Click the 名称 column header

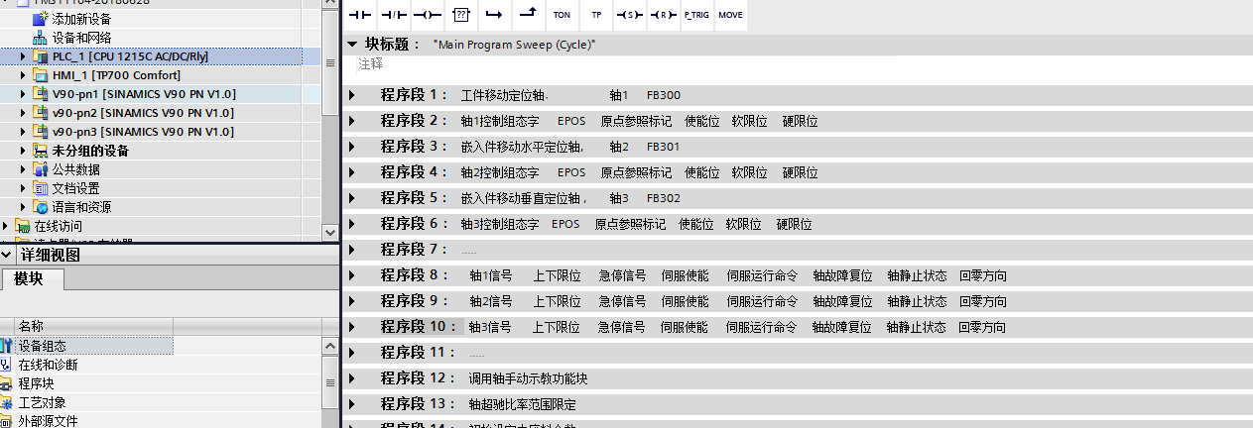click(32, 326)
